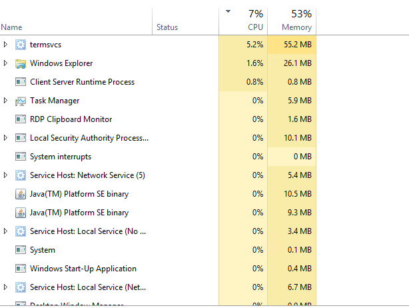409x308 pixels.
Task: Click the termsvcs gear icon
Action: tap(21, 45)
